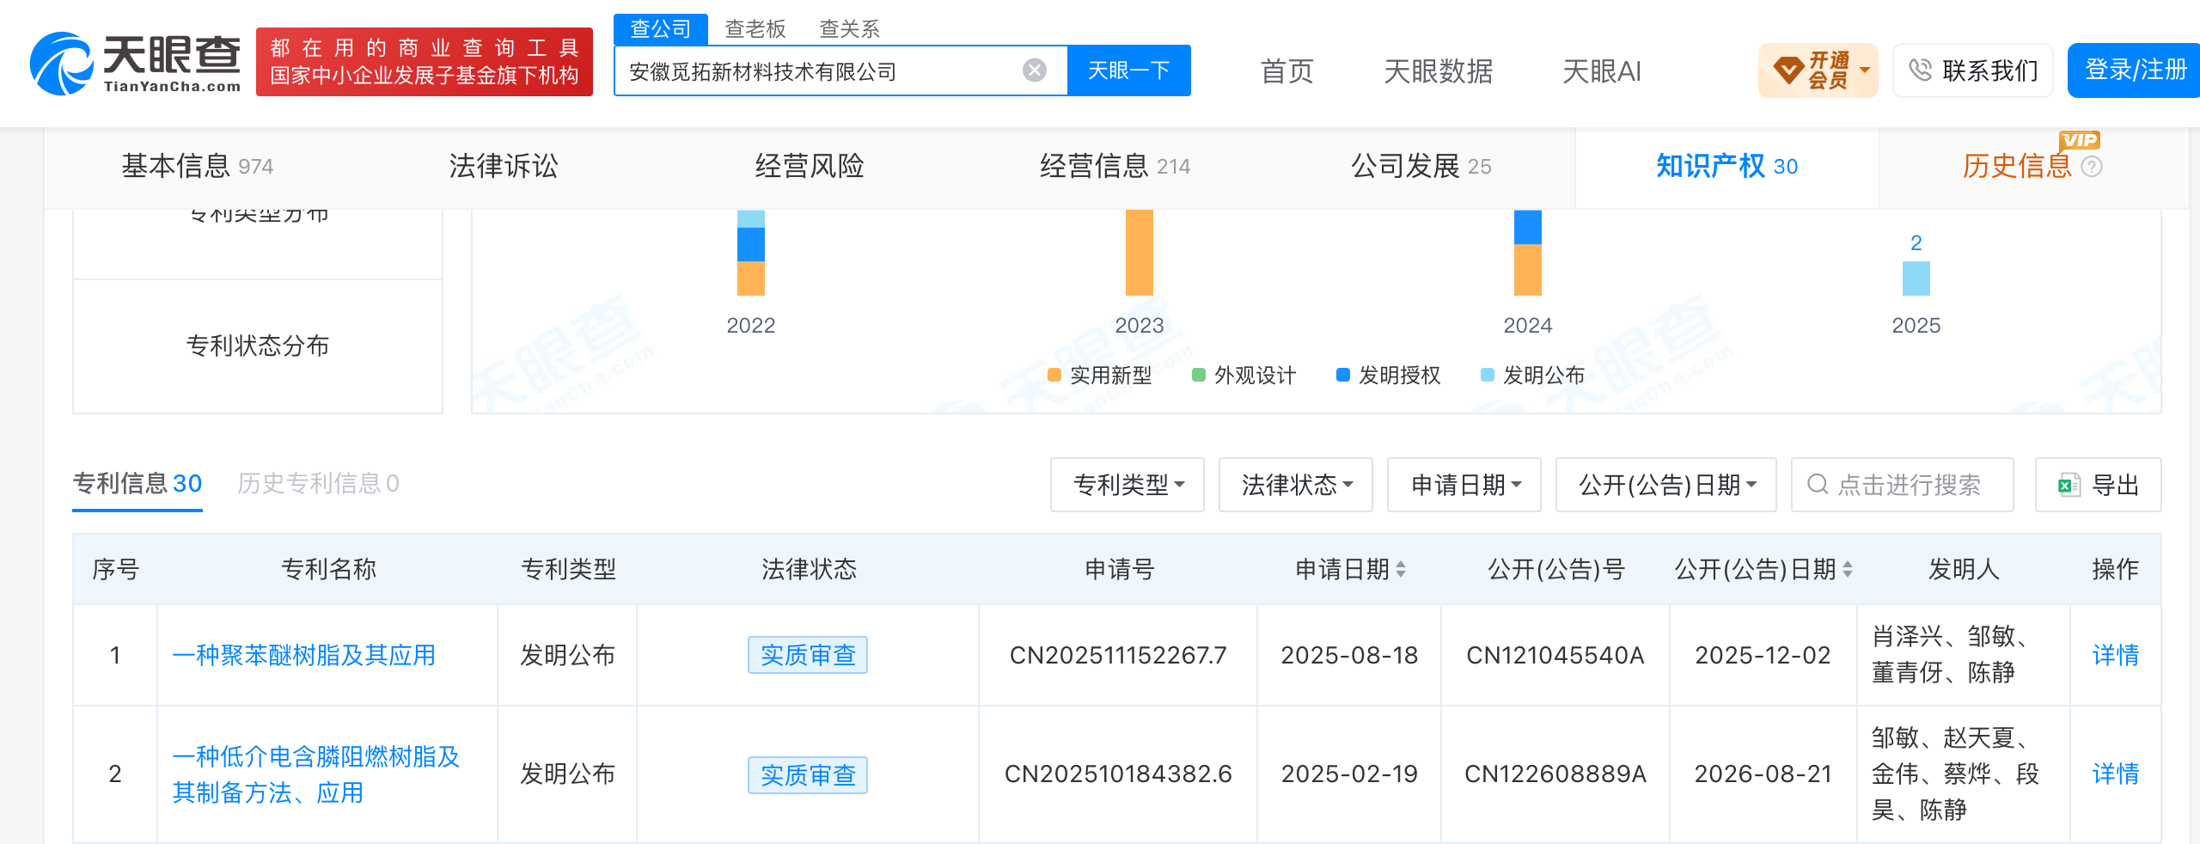Click the 联系我们 button
The width and height of the screenshot is (2200, 844).
pyautogui.click(x=1973, y=70)
